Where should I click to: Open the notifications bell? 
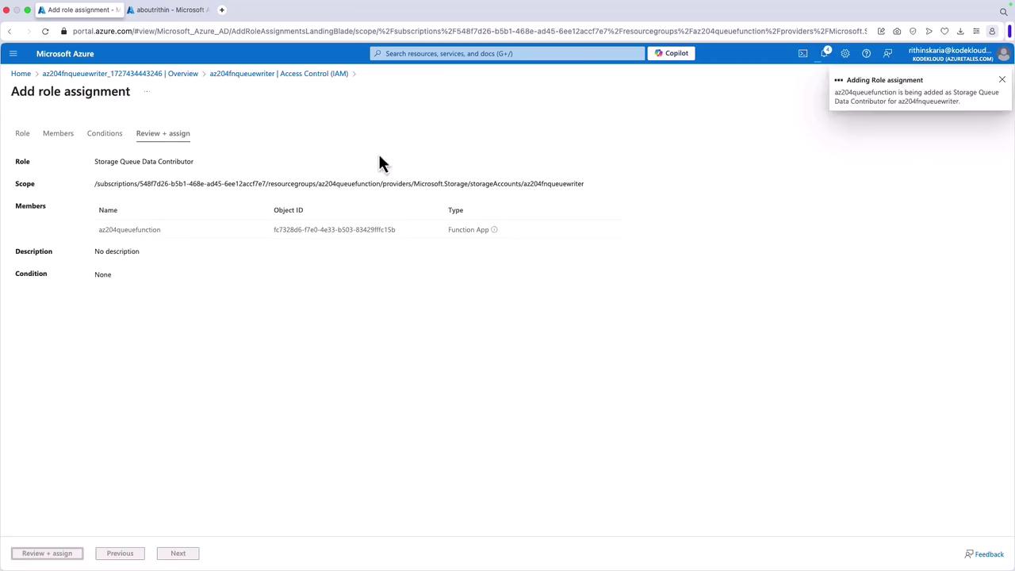pos(825,52)
